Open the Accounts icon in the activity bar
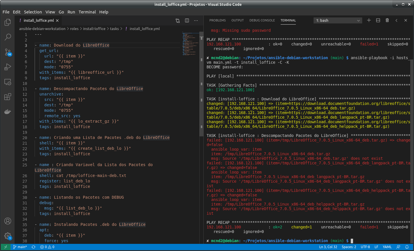Viewport: 414px width, 251px height. coord(8,221)
